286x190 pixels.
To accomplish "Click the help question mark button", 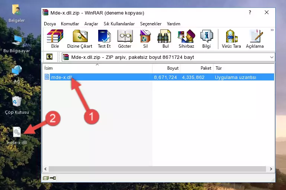I will [x=250, y=12].
